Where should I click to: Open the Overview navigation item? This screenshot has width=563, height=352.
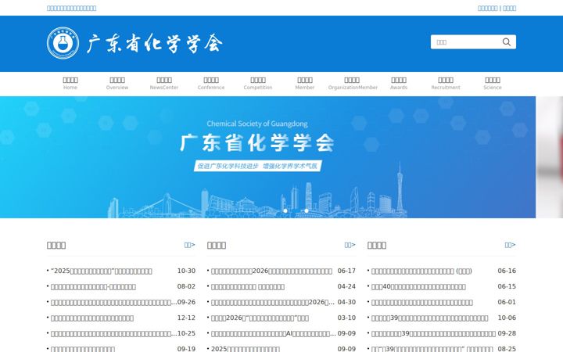(x=117, y=84)
